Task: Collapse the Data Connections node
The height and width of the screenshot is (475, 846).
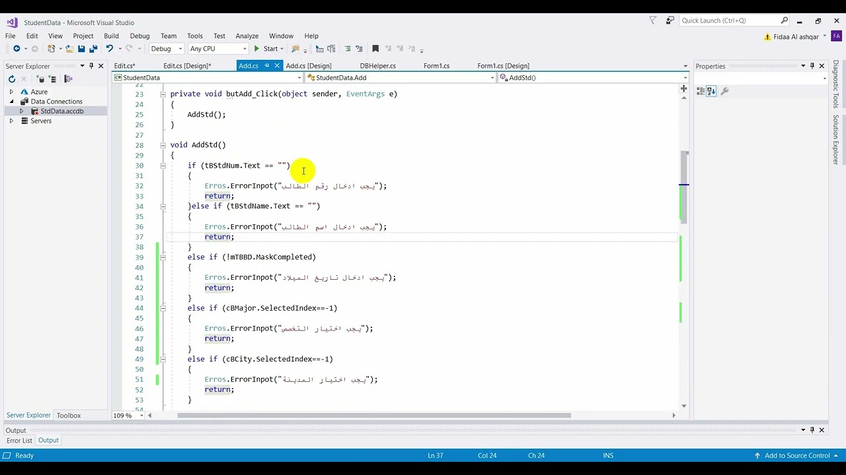Action: tap(11, 102)
